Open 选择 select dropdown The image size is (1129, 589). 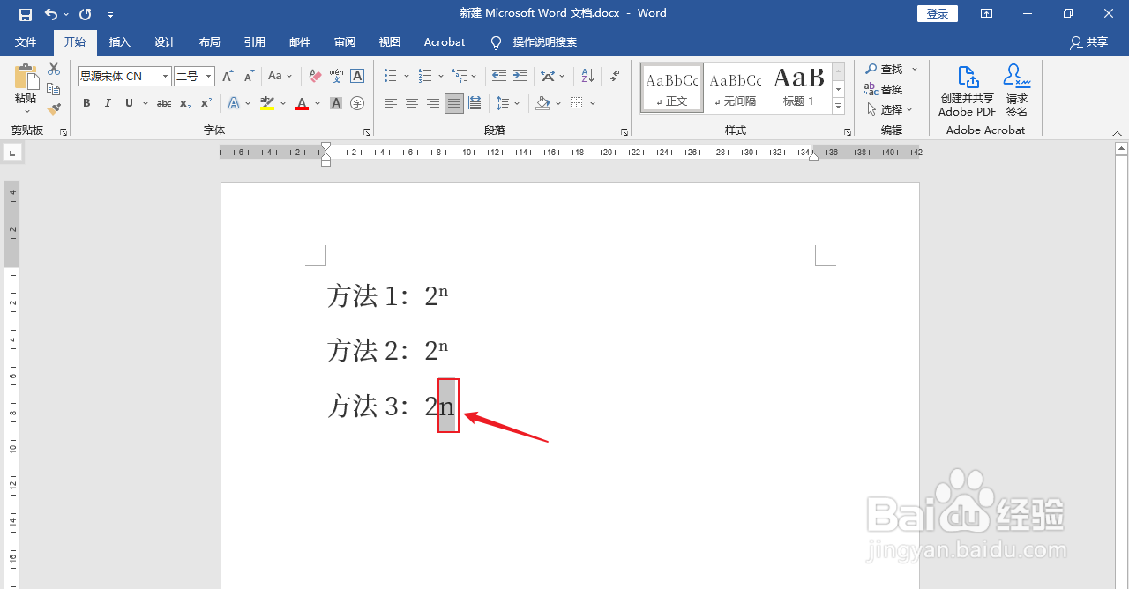point(889,109)
